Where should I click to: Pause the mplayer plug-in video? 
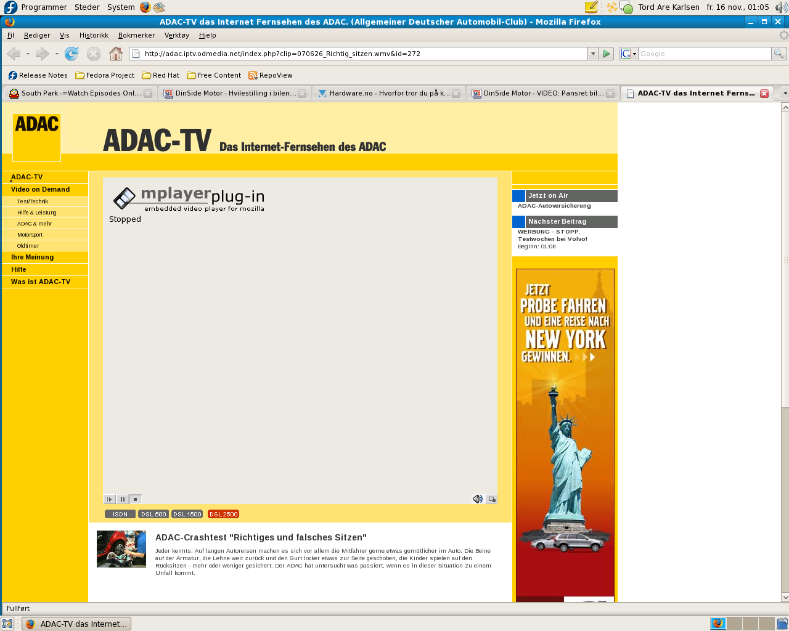(123, 499)
